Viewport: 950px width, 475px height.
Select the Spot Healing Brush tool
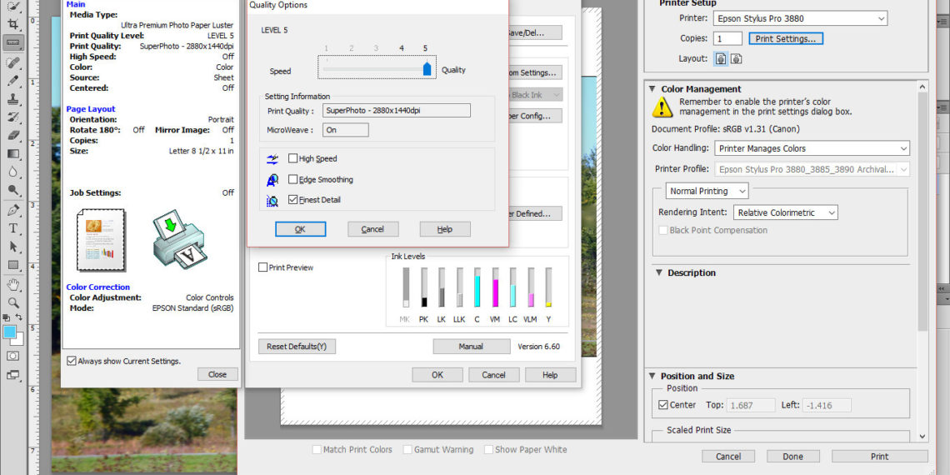[x=12, y=62]
